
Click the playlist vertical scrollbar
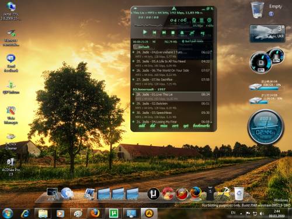pos(211,86)
